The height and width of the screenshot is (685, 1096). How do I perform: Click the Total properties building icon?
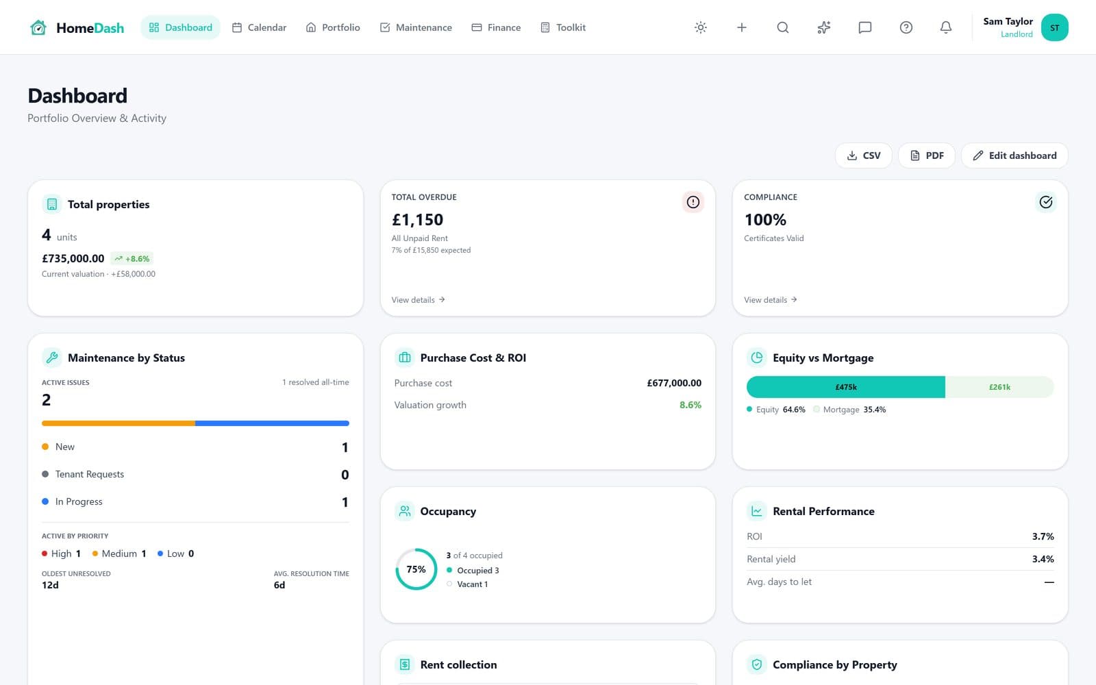51,204
